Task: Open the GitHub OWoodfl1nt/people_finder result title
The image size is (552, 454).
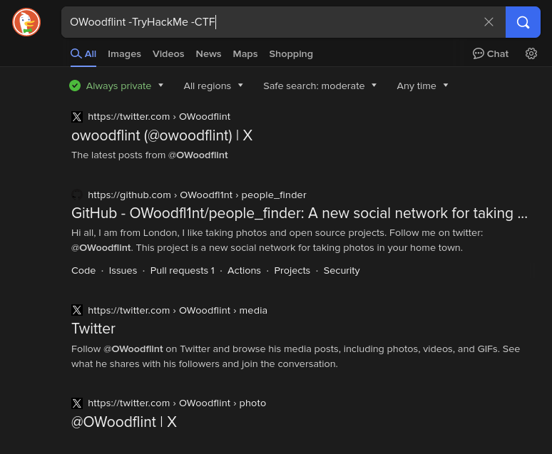Action: 300,213
